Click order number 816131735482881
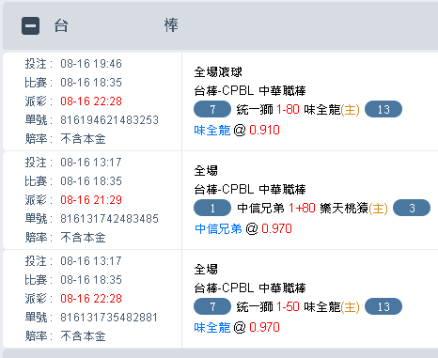Screen dimensions: 438x358 (109, 318)
